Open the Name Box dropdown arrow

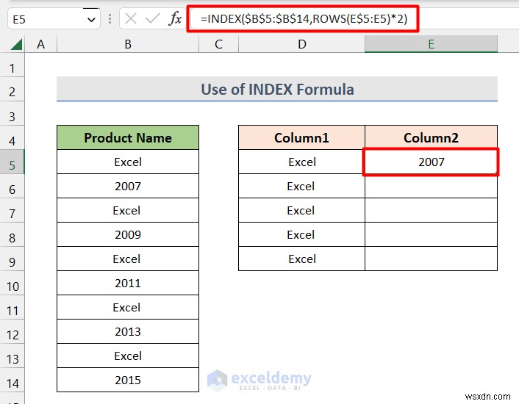click(x=91, y=20)
